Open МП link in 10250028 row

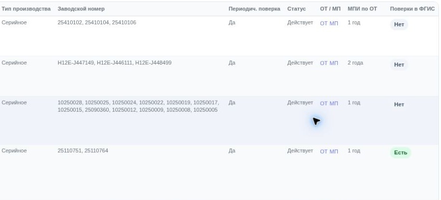333,103
